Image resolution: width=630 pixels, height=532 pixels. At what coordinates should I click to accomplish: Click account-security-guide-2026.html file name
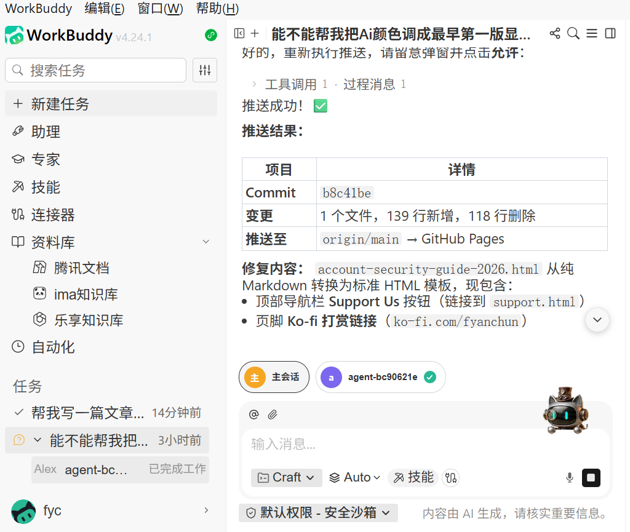pyautogui.click(x=428, y=269)
